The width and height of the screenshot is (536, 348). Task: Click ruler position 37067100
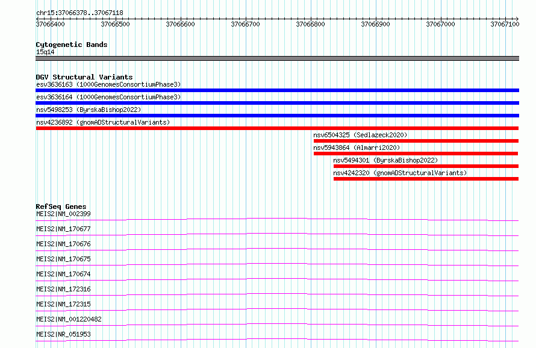[505, 24]
